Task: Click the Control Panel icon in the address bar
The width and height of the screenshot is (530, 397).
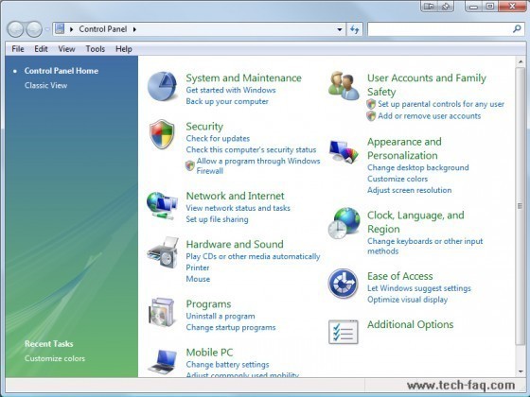Action: 60,28
